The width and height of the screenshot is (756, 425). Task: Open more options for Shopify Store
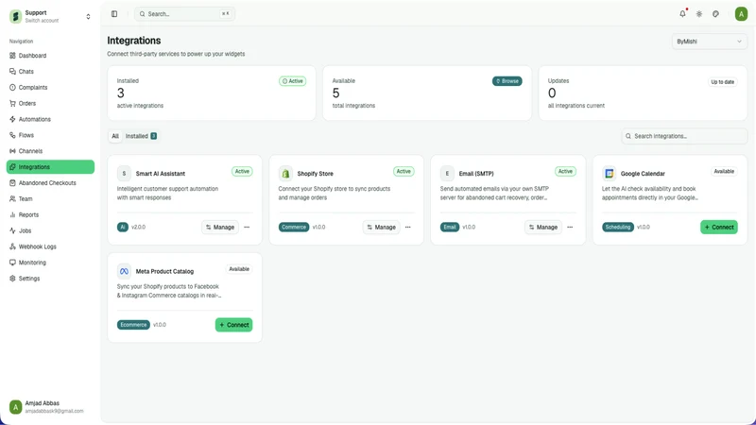click(408, 227)
